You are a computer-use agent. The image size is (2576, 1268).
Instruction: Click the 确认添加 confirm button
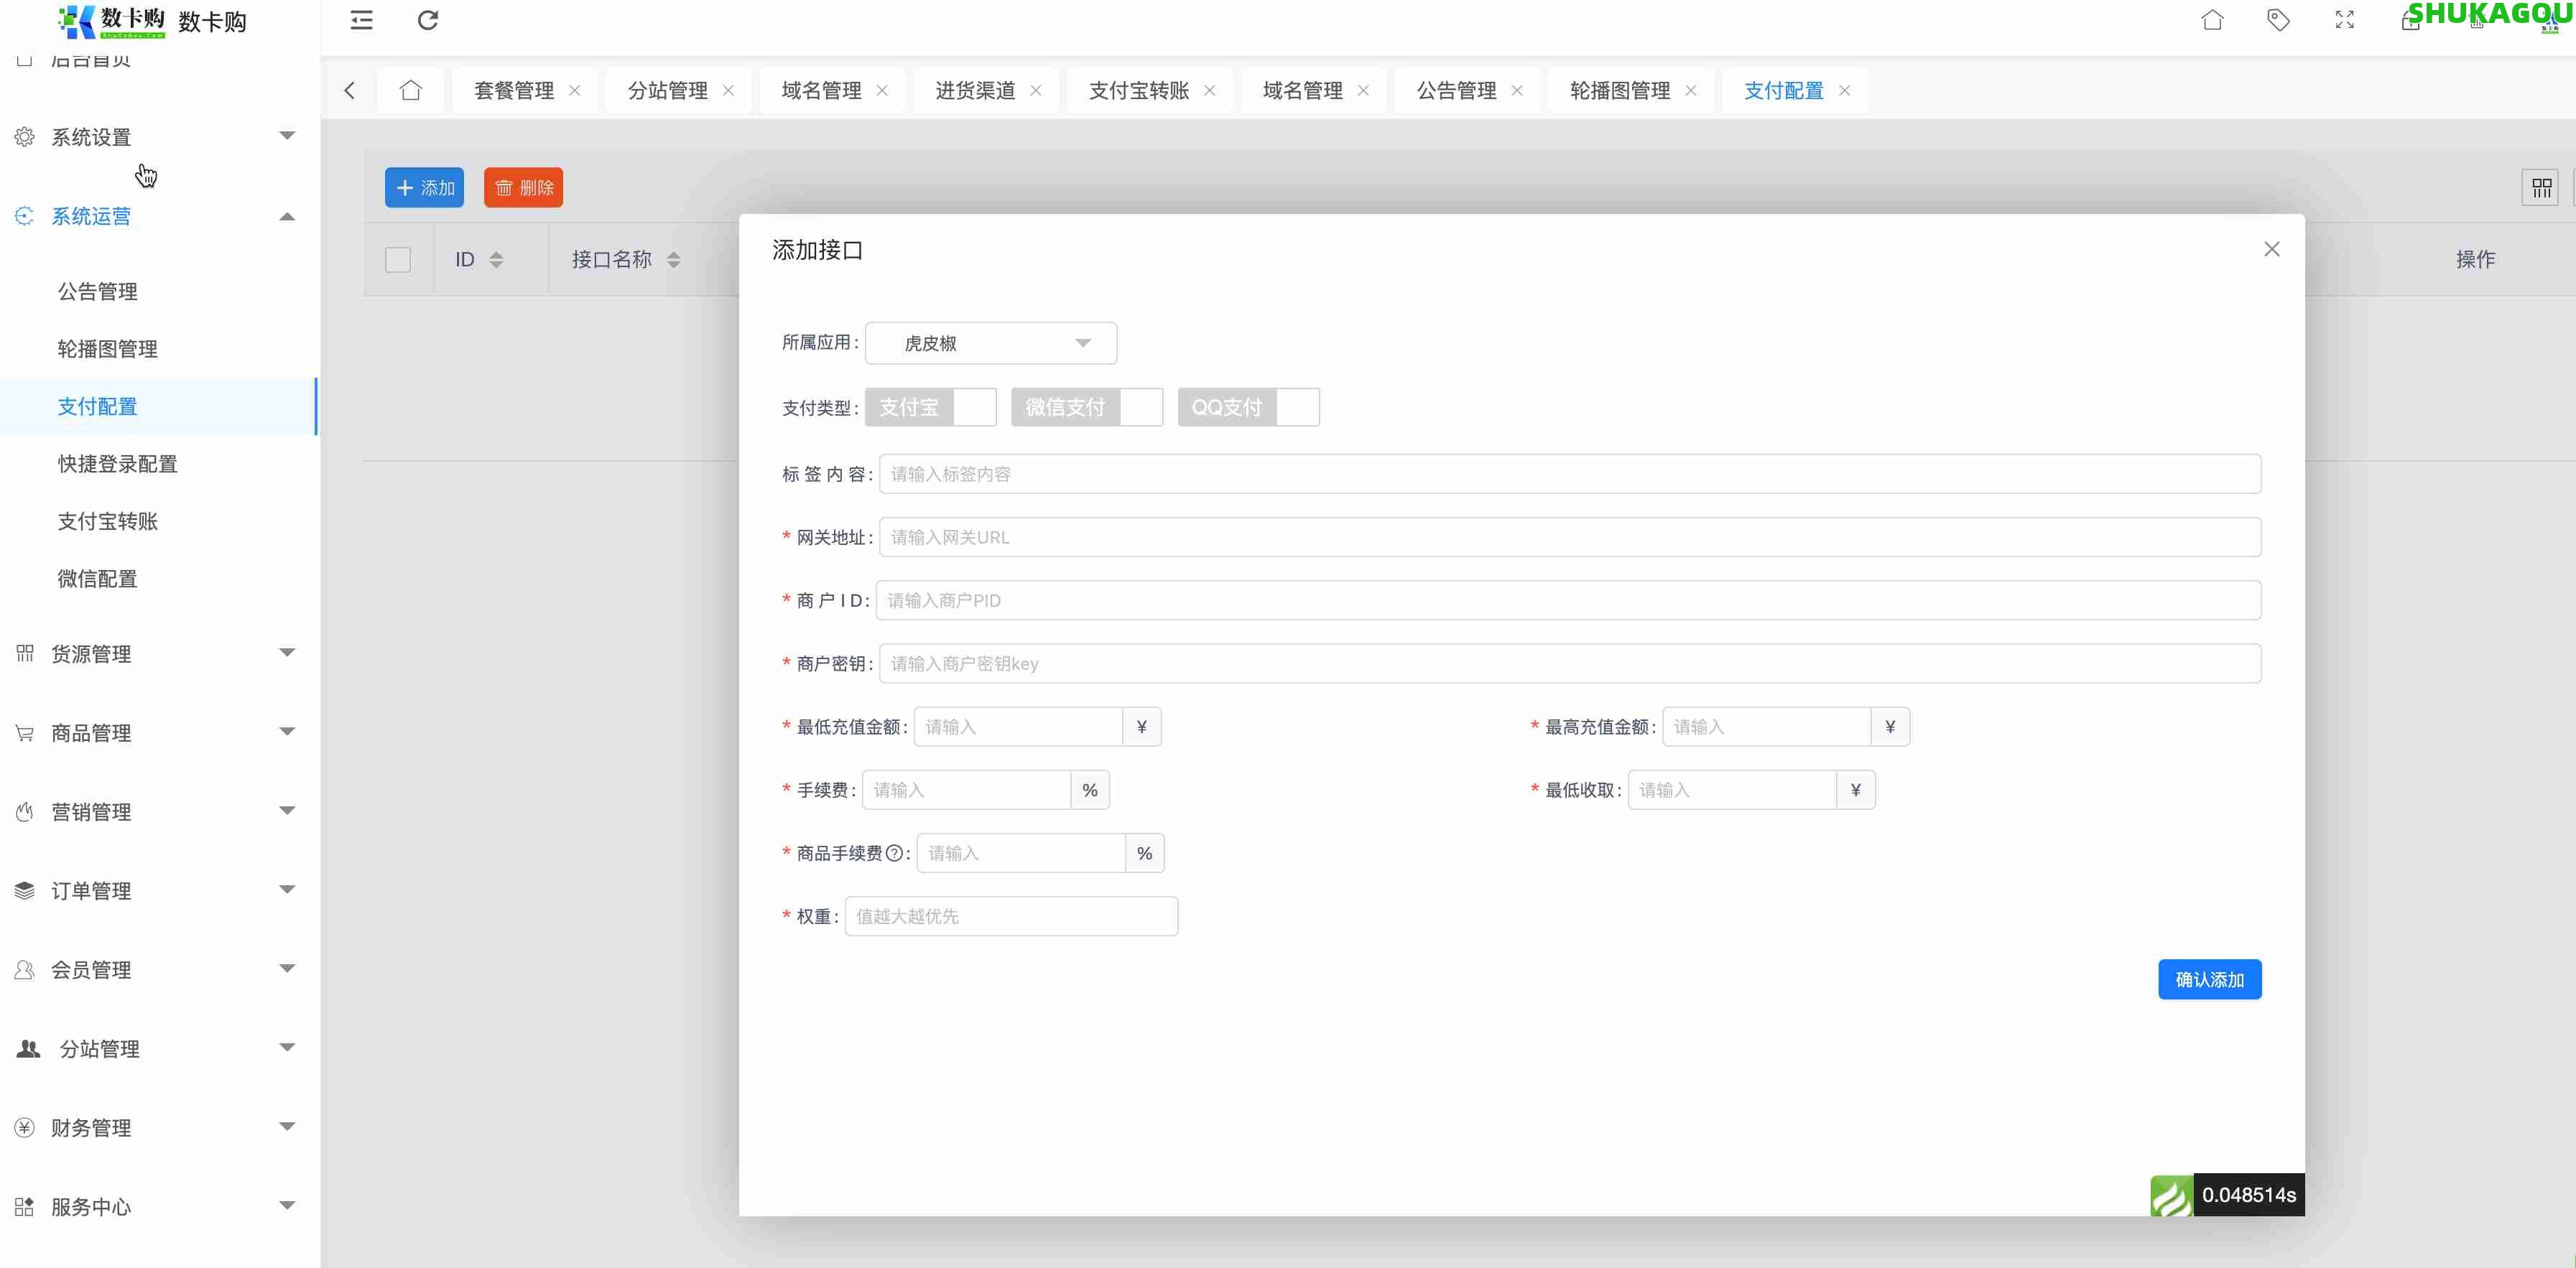(x=2210, y=979)
